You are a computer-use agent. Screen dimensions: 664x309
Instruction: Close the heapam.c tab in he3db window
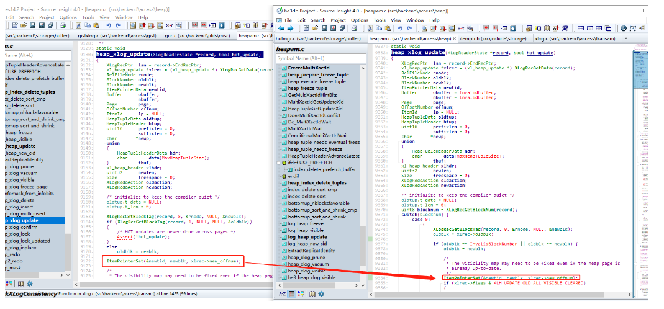455,38
